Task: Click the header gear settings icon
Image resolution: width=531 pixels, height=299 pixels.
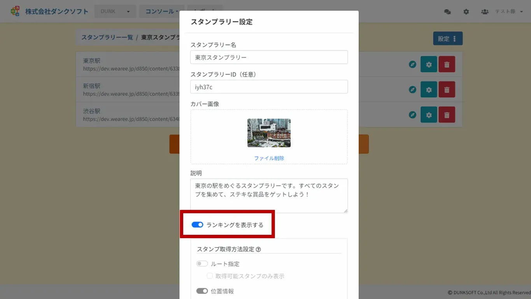Action: [466, 12]
